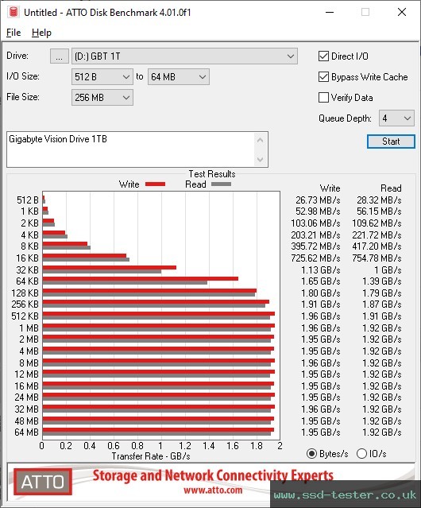
Task: Open the 512 B minimum I/O size dropdown
Action: 102,77
